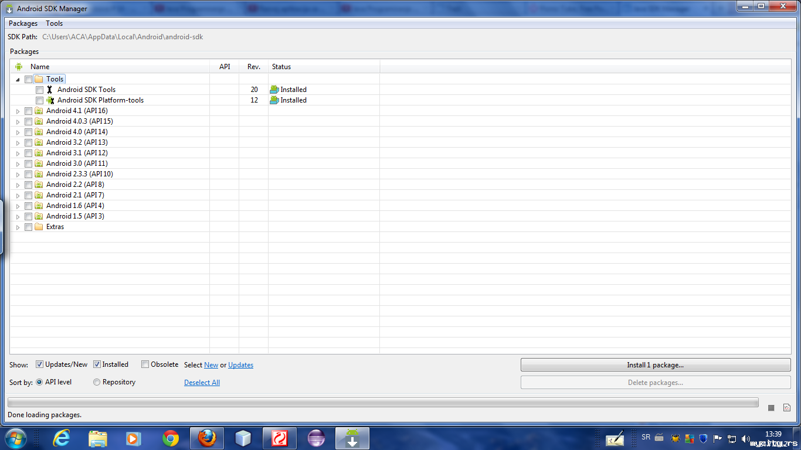Click the Android robot icon in the table header
This screenshot has width=801, height=450.
(x=19, y=67)
